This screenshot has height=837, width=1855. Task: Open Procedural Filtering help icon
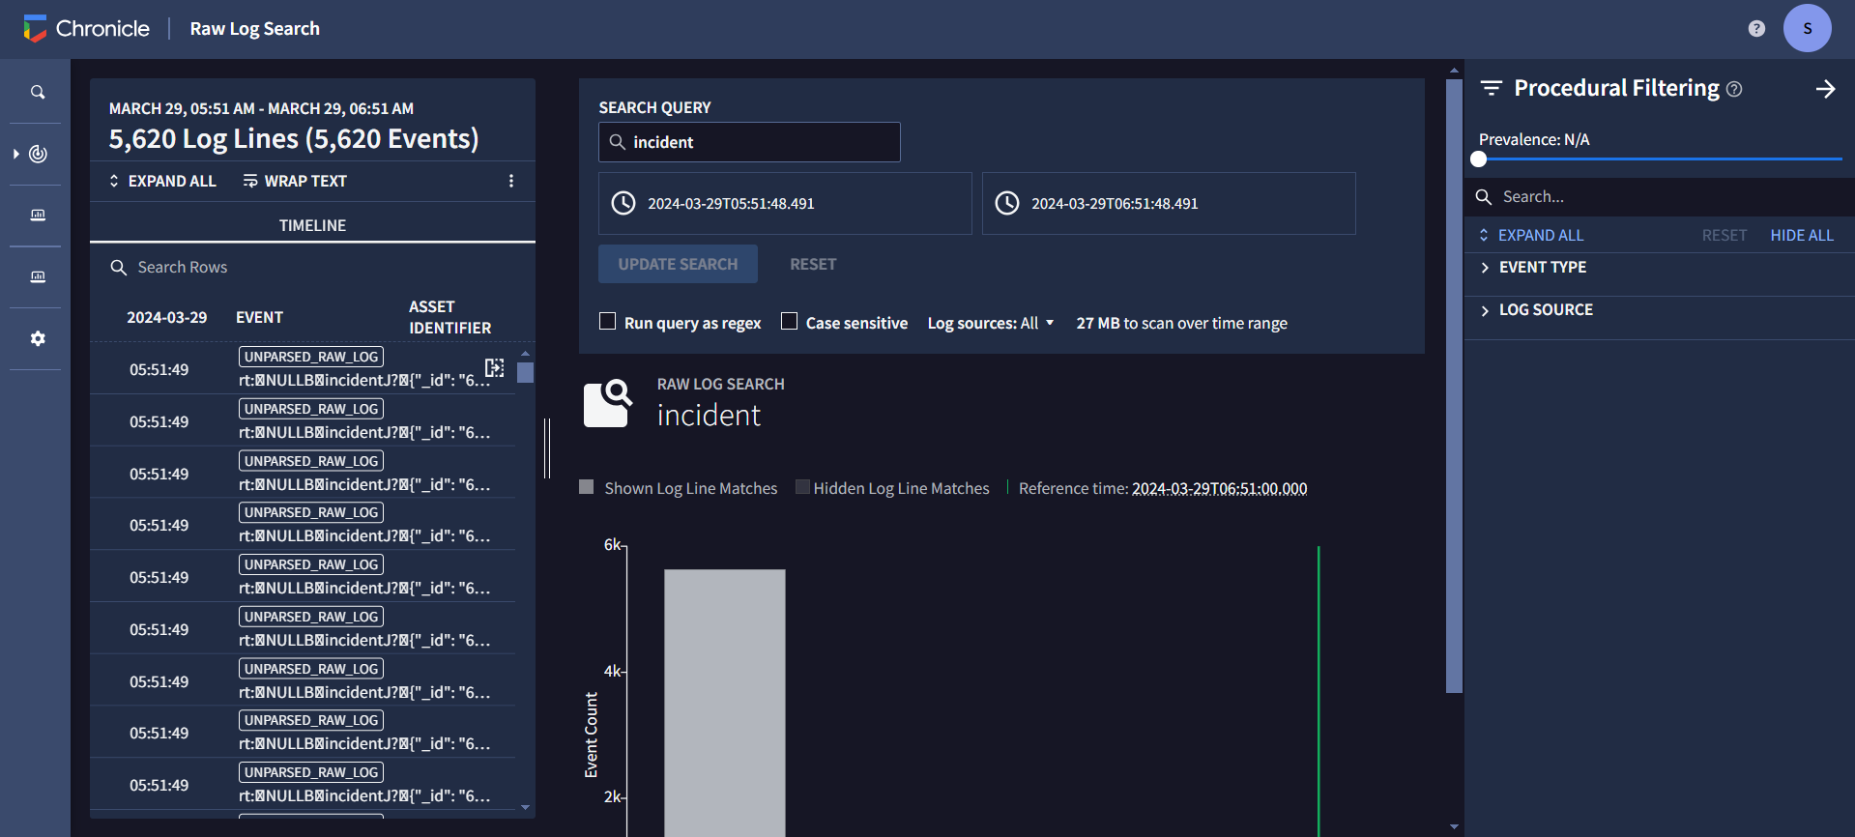[x=1734, y=89]
